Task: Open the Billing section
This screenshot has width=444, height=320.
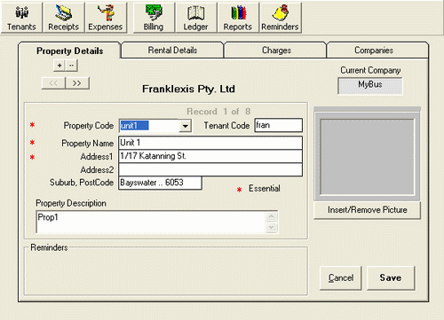Action: tap(154, 18)
